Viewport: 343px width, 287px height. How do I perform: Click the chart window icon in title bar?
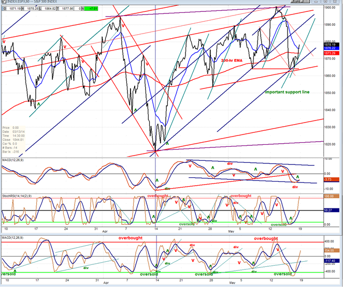4,2
